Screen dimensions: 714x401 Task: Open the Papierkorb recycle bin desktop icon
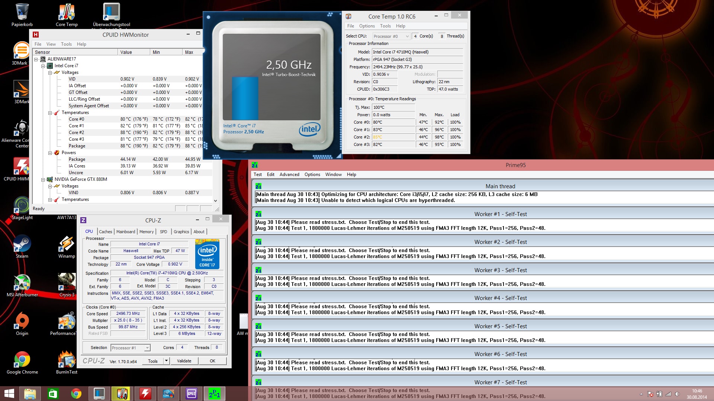22,15
